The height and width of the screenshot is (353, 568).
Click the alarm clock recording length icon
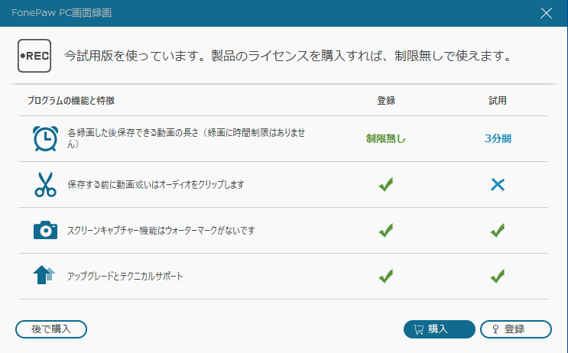[45, 138]
